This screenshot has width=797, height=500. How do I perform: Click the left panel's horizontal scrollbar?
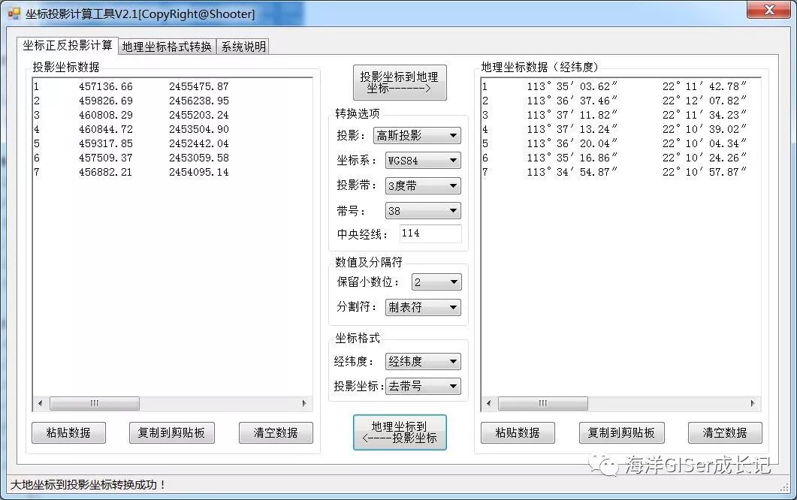(x=95, y=404)
